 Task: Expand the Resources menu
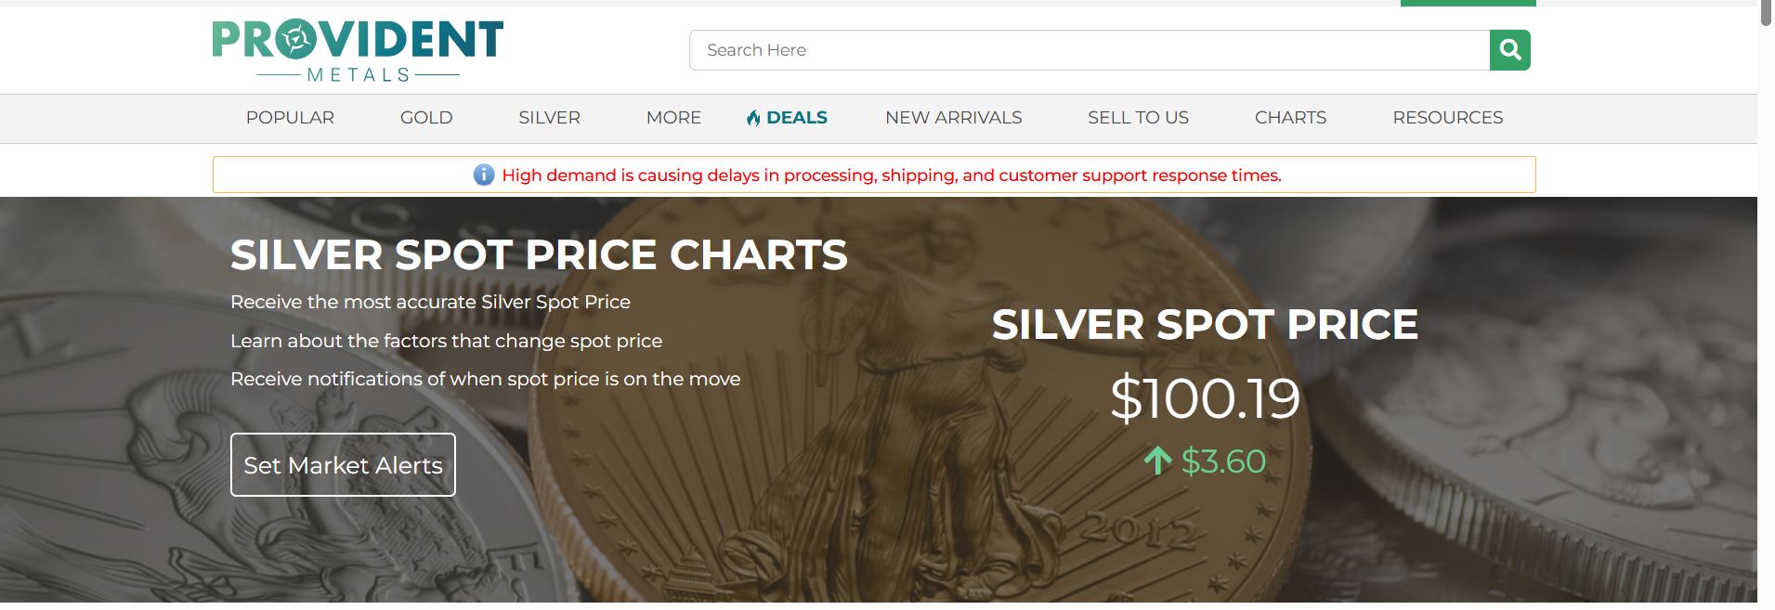(x=1447, y=118)
